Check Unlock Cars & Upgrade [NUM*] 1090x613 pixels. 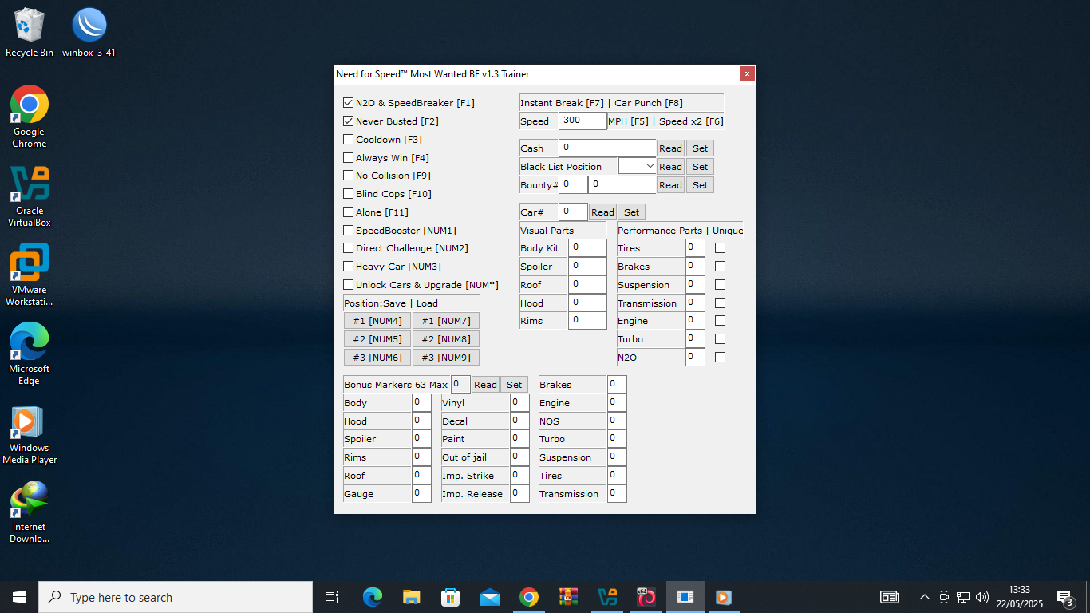click(x=348, y=285)
